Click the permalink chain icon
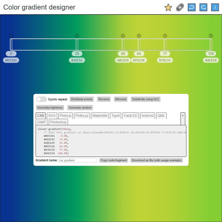 click(x=180, y=8)
